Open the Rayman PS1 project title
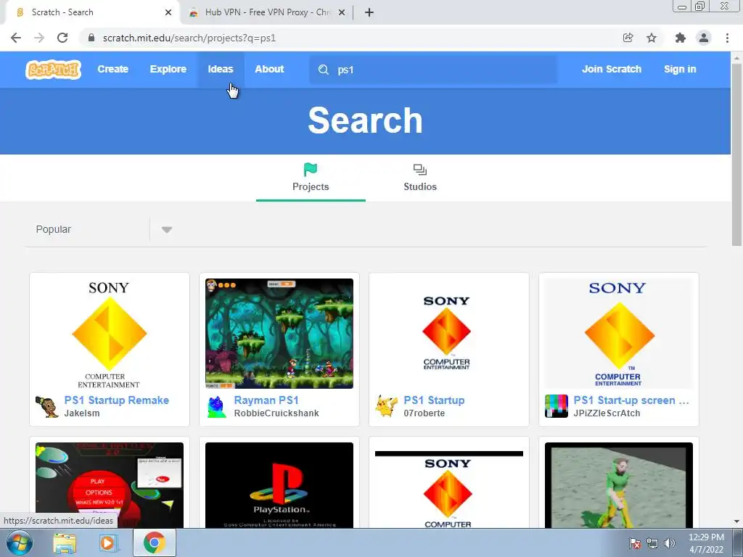The height and width of the screenshot is (557, 743). pyautogui.click(x=266, y=400)
